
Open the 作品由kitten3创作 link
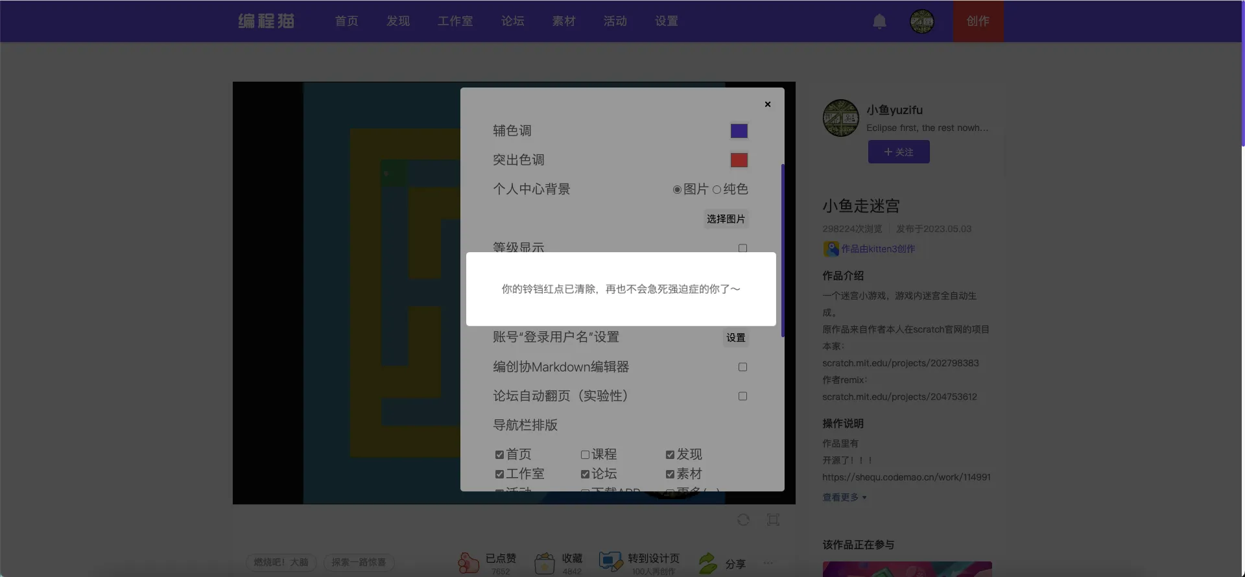click(x=878, y=249)
